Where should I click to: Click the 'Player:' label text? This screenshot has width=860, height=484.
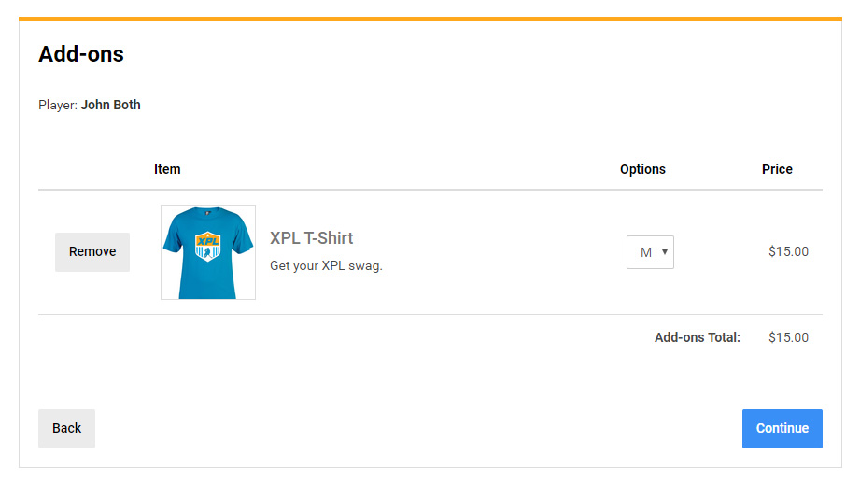point(57,105)
